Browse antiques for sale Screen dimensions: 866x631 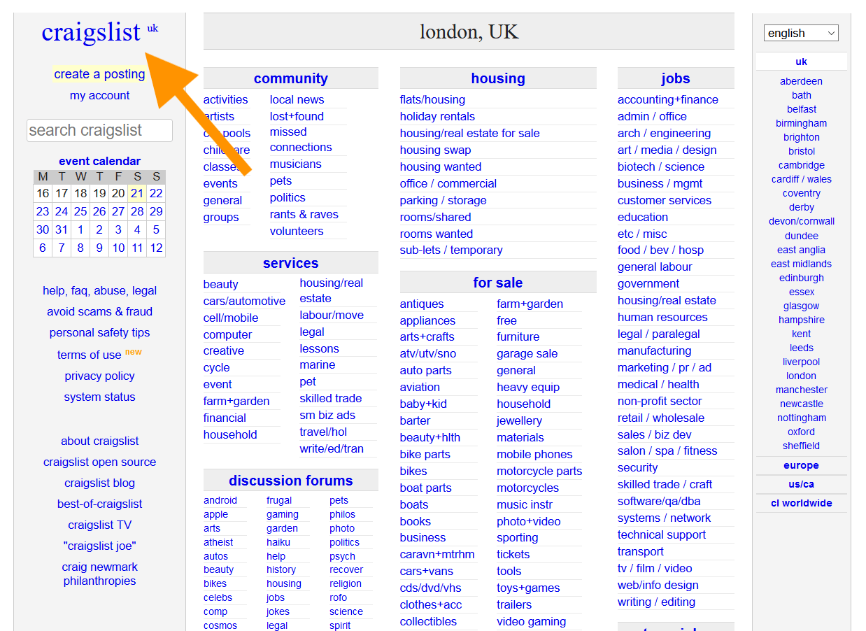[422, 304]
